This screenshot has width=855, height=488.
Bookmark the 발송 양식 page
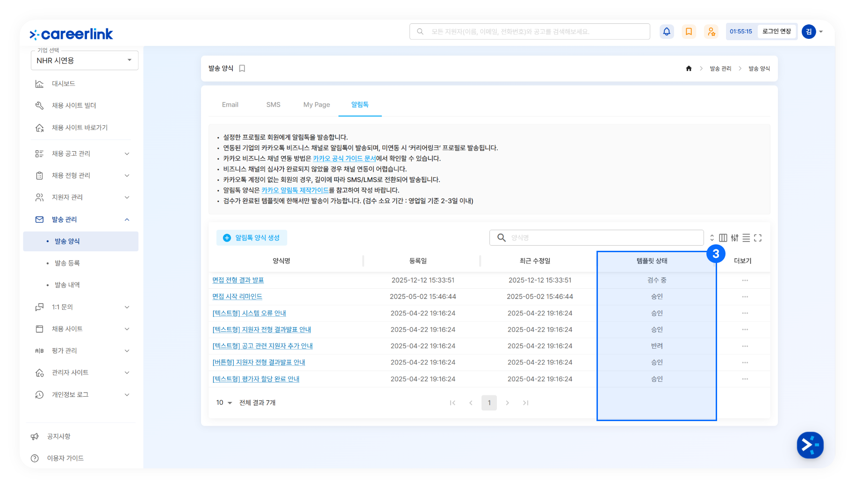pos(242,68)
